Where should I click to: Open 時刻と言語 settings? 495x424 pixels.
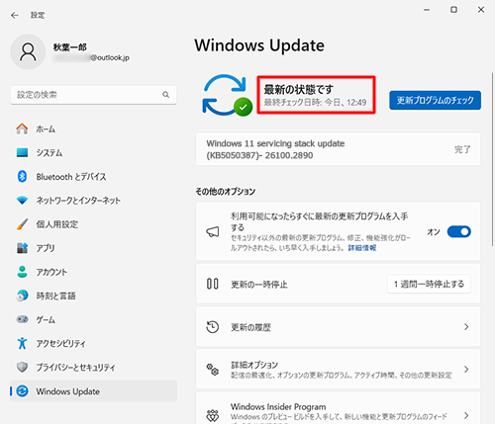(94, 296)
